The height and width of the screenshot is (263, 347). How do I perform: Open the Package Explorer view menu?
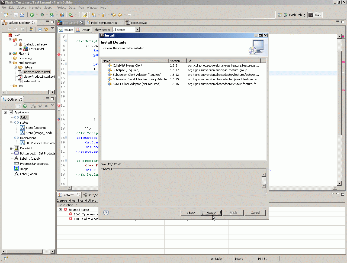click(52, 28)
